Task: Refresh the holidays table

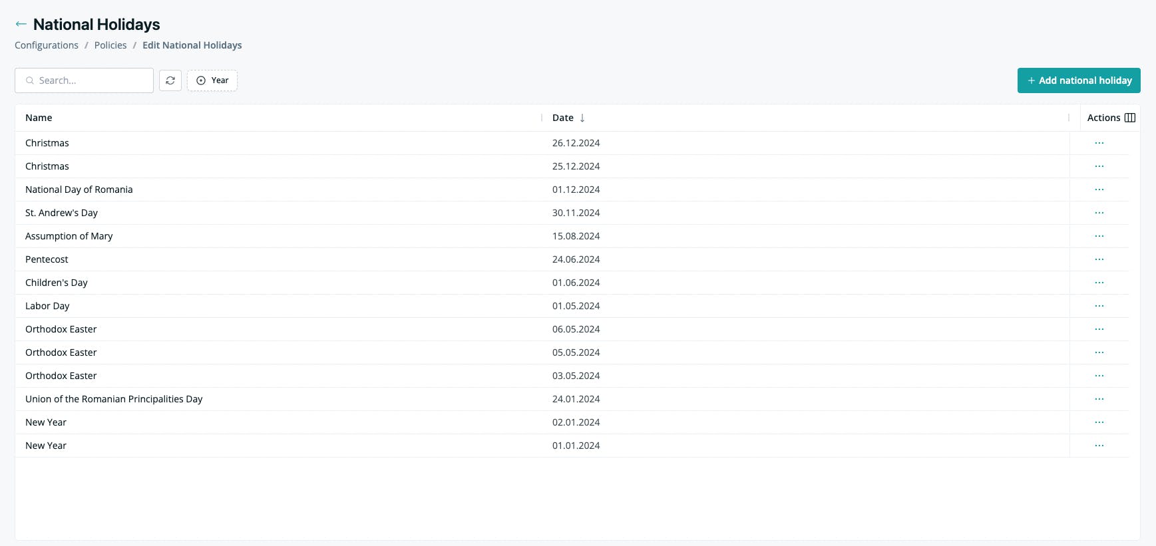Action: (x=170, y=80)
